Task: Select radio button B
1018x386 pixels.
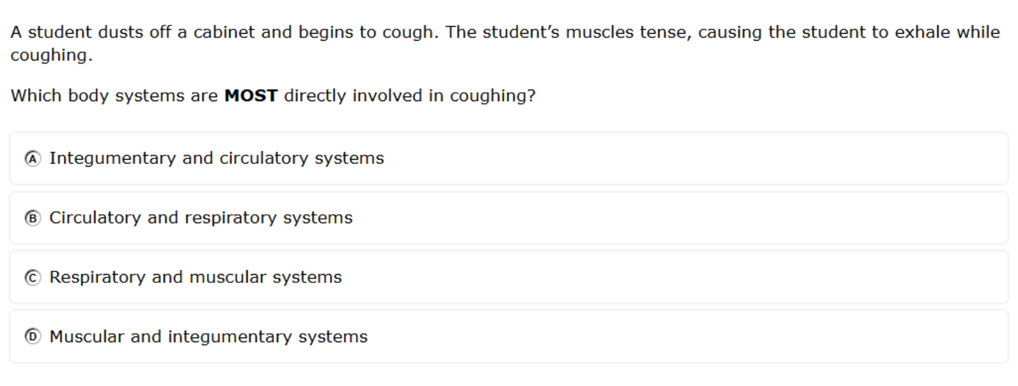Action: (x=32, y=218)
